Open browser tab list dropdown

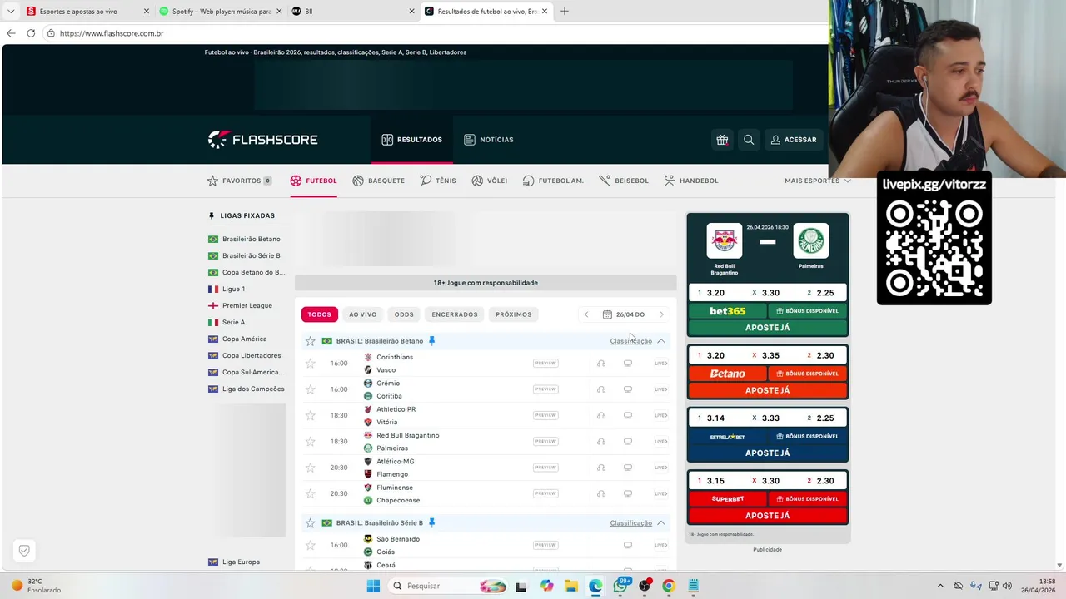[11, 12]
